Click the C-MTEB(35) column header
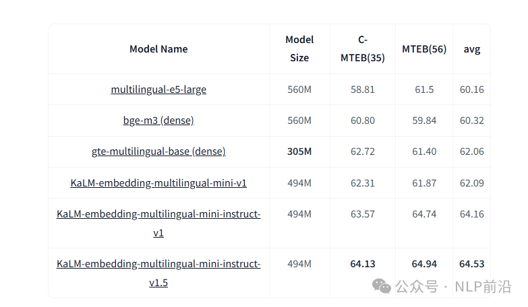 pyautogui.click(x=363, y=48)
